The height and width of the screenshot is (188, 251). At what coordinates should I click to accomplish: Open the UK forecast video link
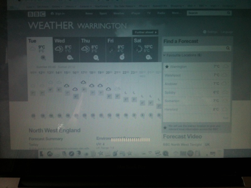tap(207, 144)
